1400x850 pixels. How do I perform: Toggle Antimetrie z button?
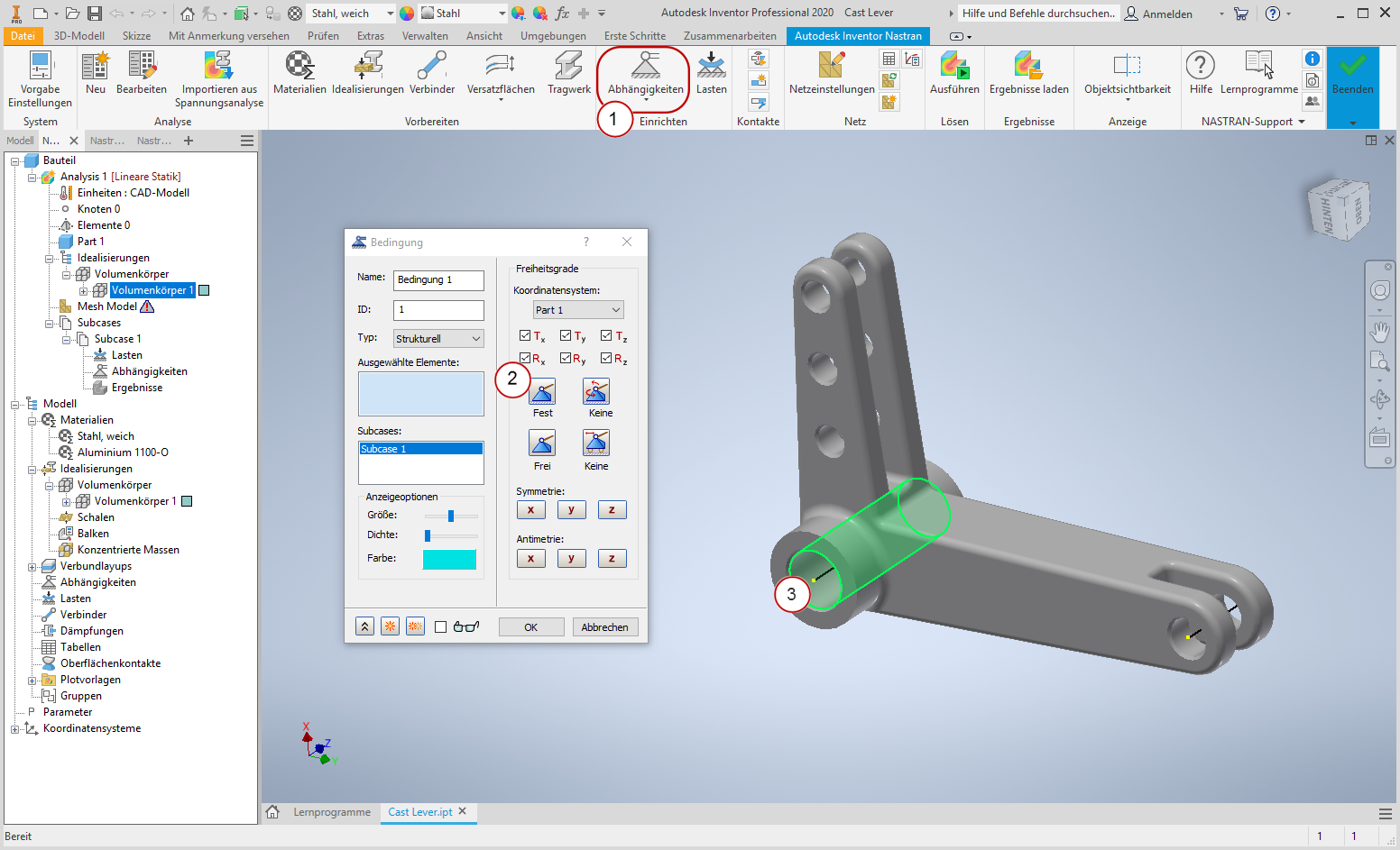click(x=612, y=559)
